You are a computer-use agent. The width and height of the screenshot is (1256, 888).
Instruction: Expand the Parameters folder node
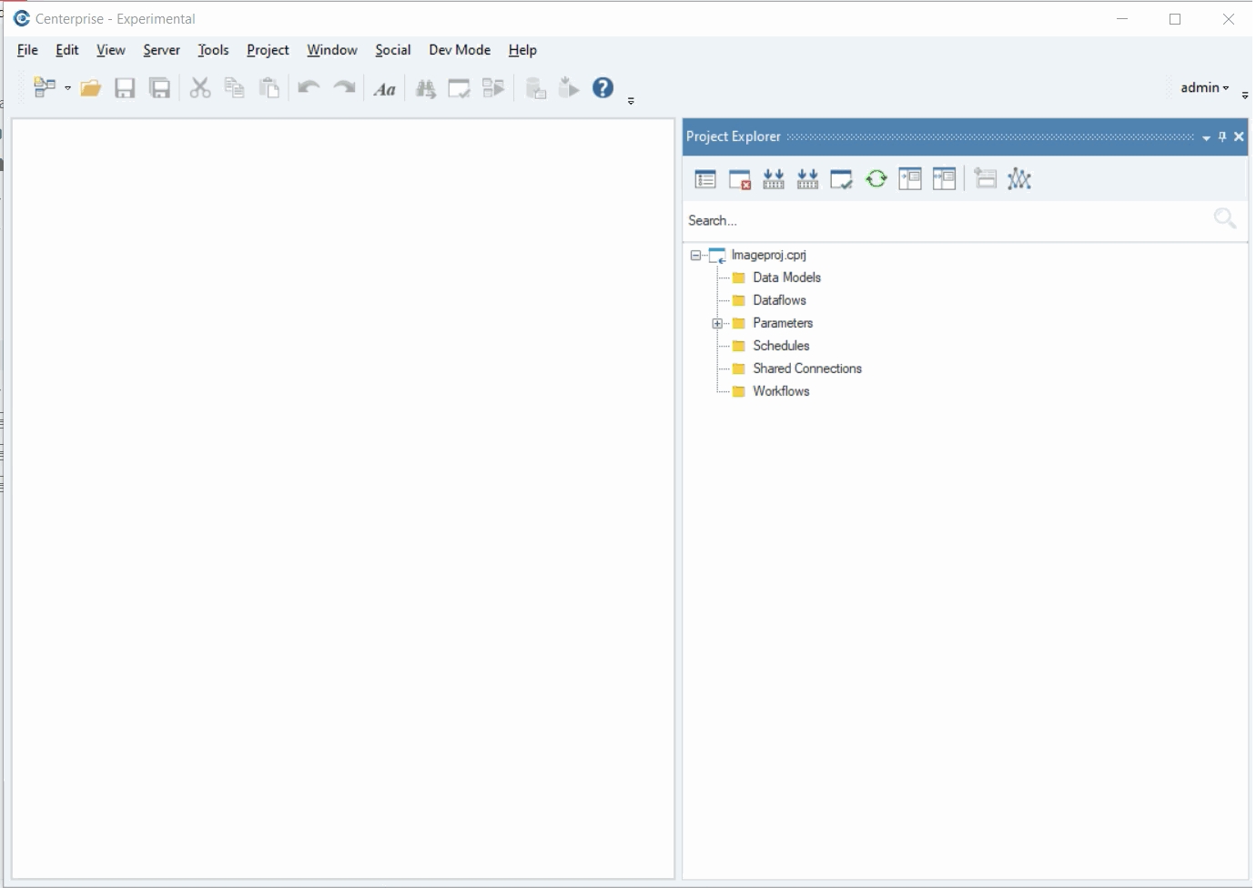(x=717, y=324)
